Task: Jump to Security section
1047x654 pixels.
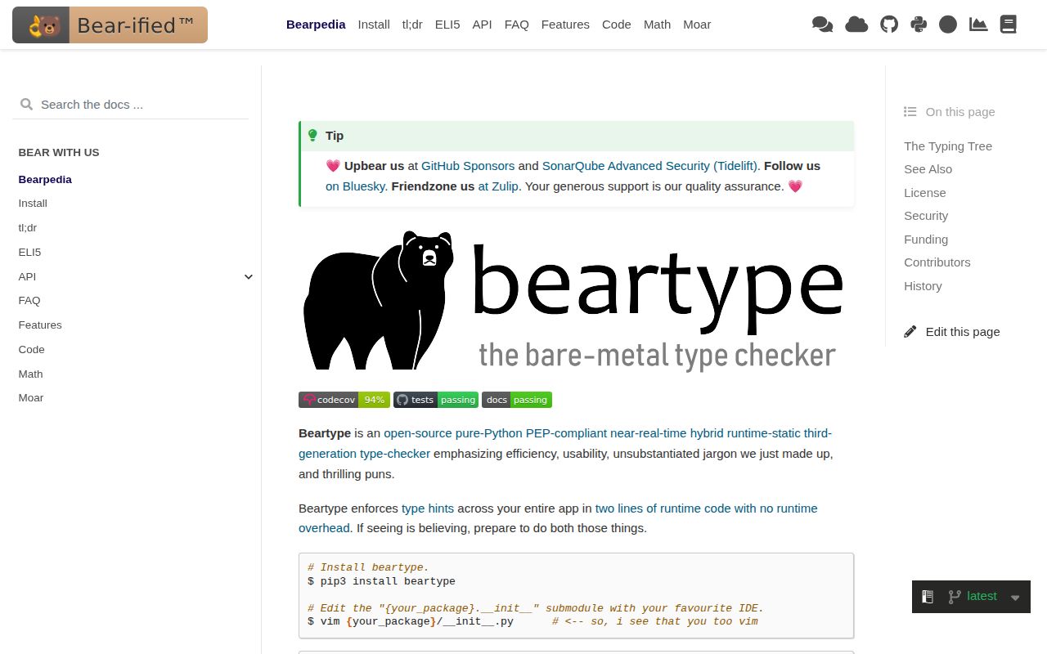Action: coord(926,216)
